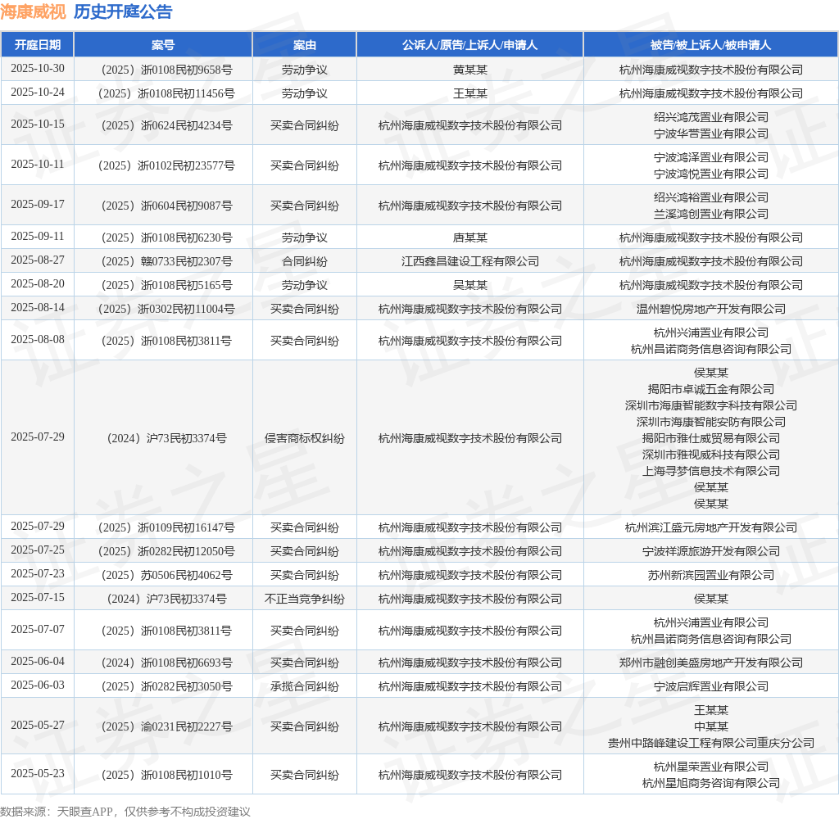
Task: Click defendant 上海寻梦信息技术有限公司
Action: click(x=710, y=471)
